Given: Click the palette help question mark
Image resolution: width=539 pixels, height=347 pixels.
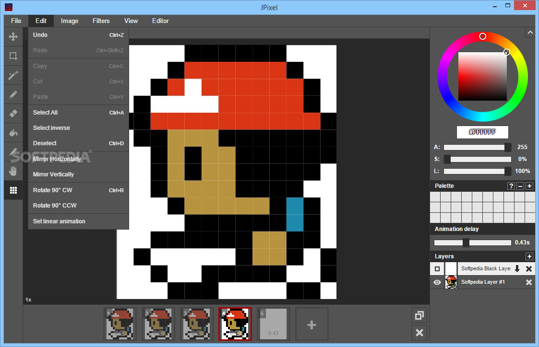Looking at the screenshot, I should [x=511, y=186].
